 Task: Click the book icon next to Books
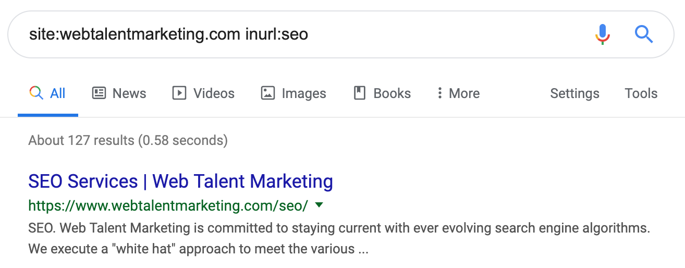pyautogui.click(x=360, y=93)
